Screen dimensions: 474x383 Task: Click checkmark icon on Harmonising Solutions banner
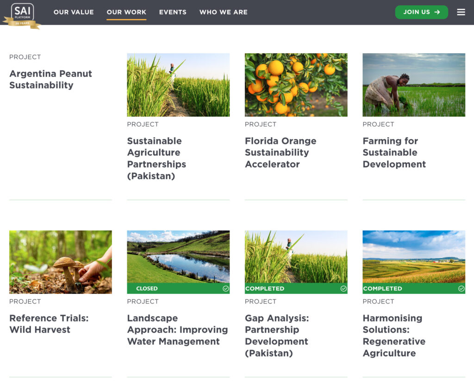tap(461, 289)
